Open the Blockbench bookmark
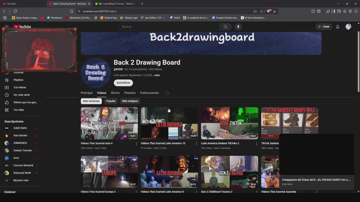360x202 pixels. 55,18
